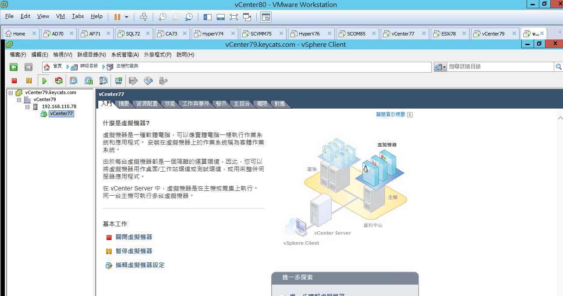Switch to the AD70 VM tab
Screen dimensions: 563x296
tap(58, 34)
